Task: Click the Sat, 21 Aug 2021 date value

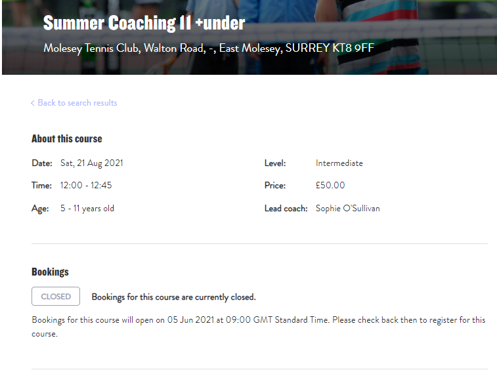Action: tap(92, 163)
